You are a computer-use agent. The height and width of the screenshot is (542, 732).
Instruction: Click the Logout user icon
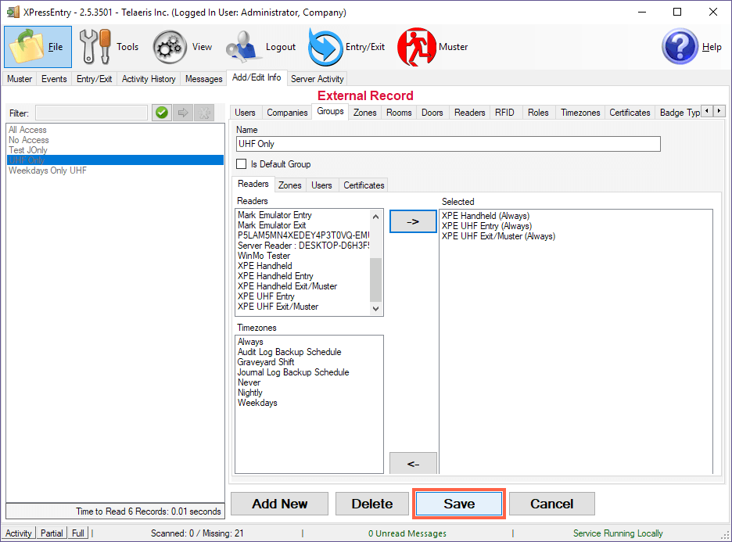pos(243,47)
